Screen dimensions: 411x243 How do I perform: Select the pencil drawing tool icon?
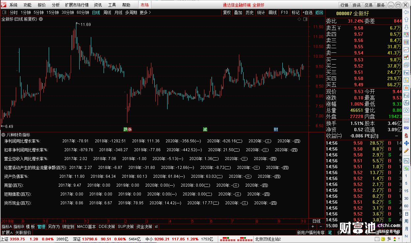click(406, 151)
